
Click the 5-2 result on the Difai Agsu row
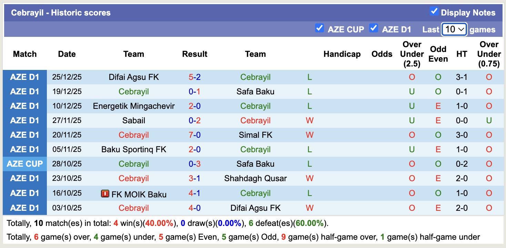194,77
